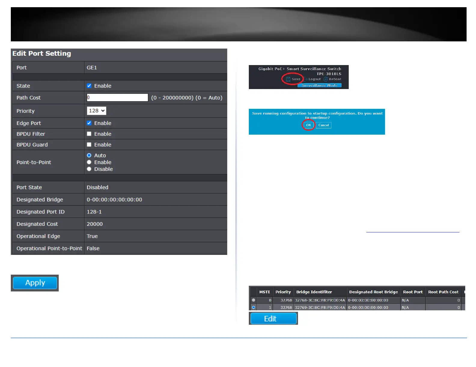The height and width of the screenshot is (367, 476).
Task: Click the TPE-3018LS model text
Action: pos(329,74)
